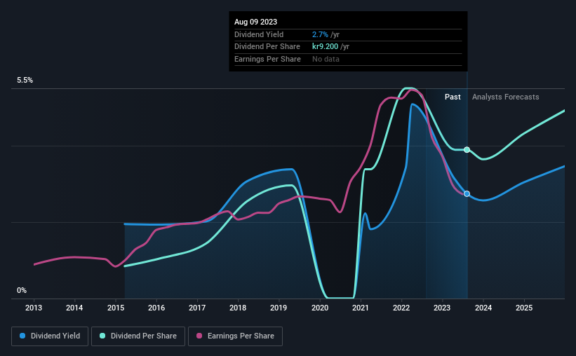Click the tooltip's Dividend Per Share row label
This screenshot has width=576, height=356.
(267, 47)
